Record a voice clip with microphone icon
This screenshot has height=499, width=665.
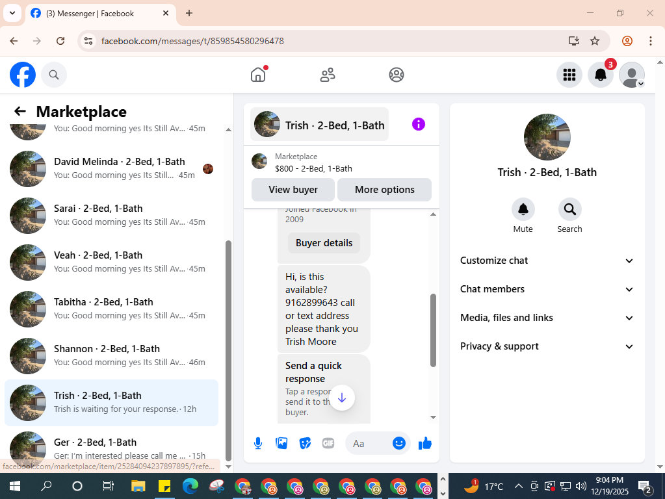tap(258, 444)
